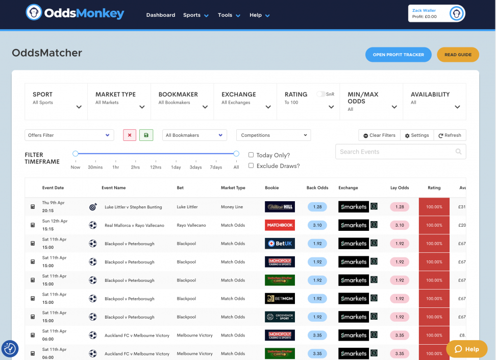496x360 pixels.
Task: Open the user profile avatar icon
Action: point(457,13)
